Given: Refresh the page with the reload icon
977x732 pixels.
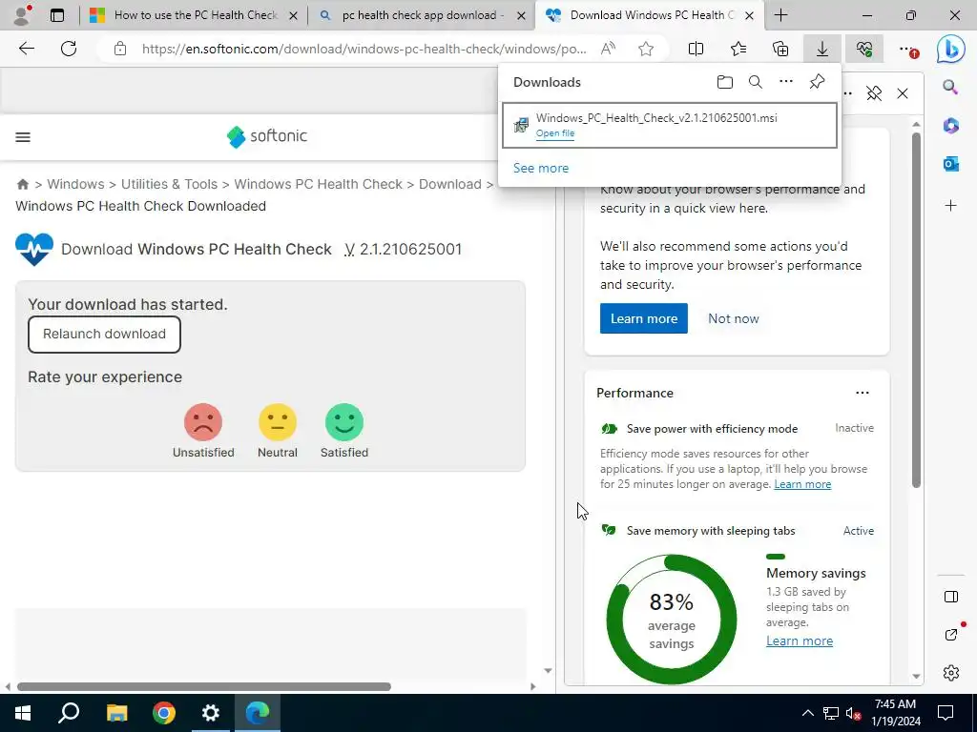Looking at the screenshot, I should [69, 49].
